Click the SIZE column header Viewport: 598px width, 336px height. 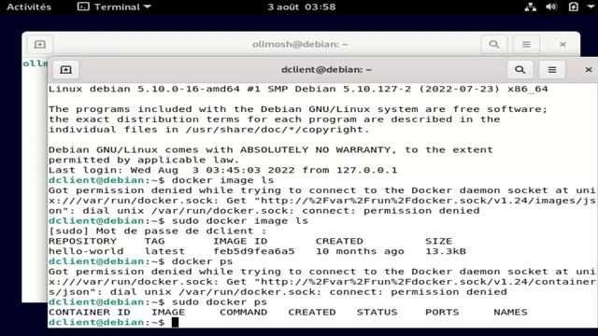tap(438, 241)
